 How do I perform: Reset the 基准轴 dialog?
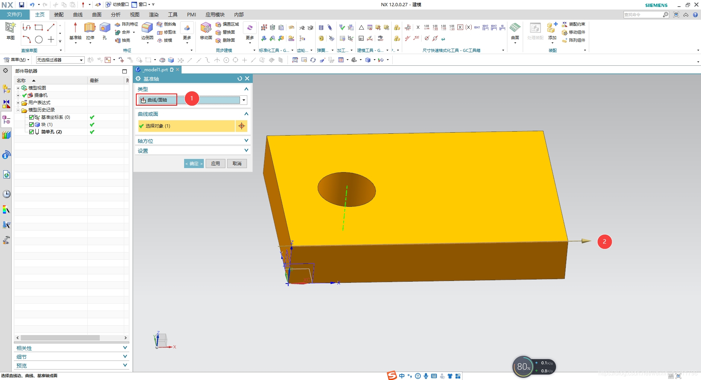[240, 79]
